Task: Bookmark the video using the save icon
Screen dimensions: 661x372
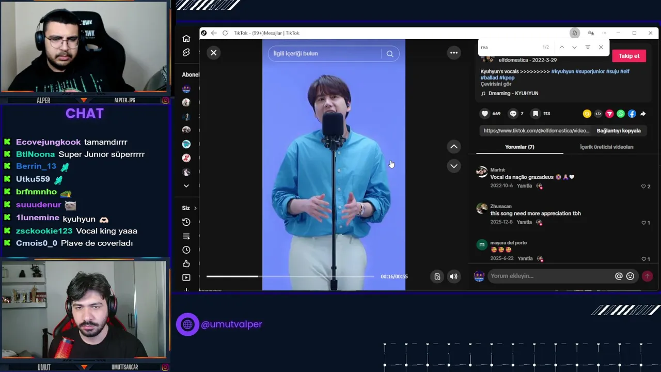Action: (x=536, y=114)
